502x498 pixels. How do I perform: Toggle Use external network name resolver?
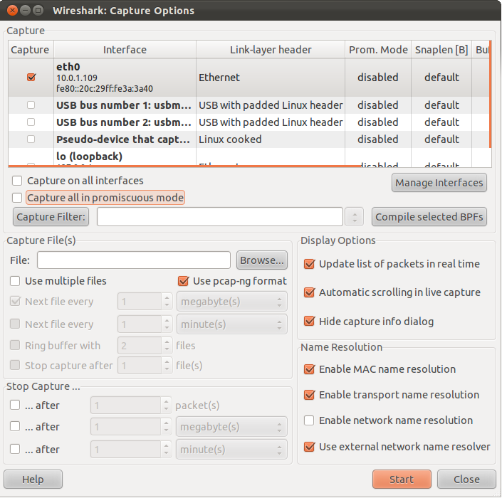coord(309,447)
